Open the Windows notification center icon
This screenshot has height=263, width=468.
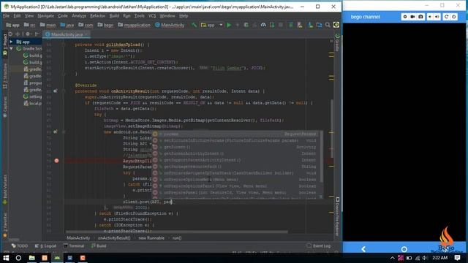(x=457, y=258)
